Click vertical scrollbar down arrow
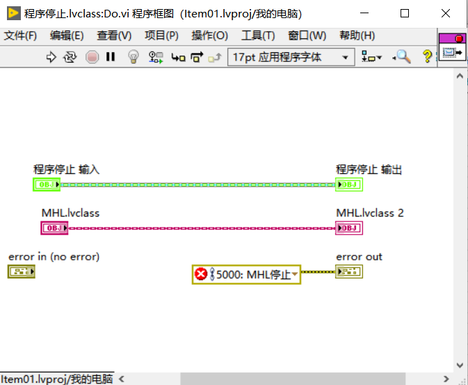The height and width of the screenshot is (385, 468). tap(460, 365)
